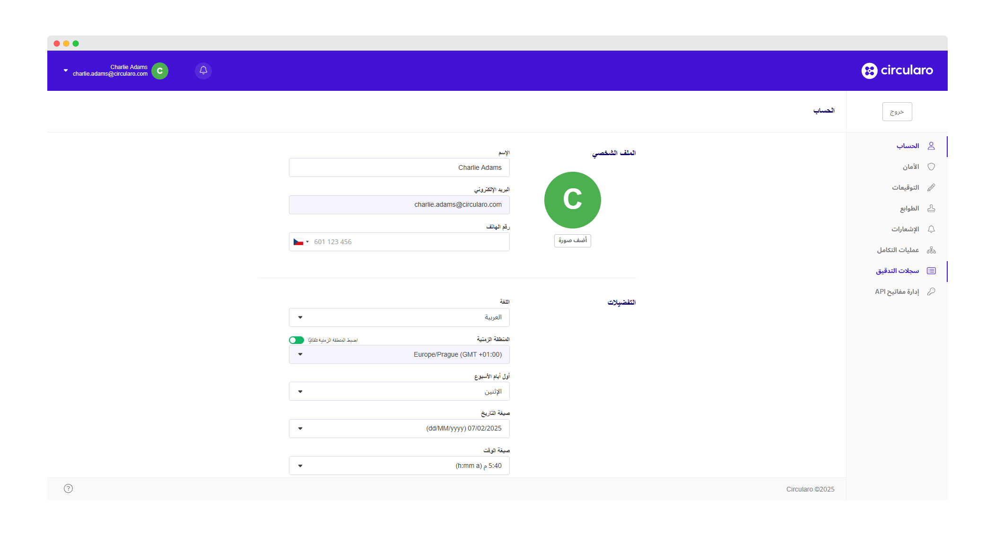
Task: Open the language dropdown showing العربية
Action: 399,317
